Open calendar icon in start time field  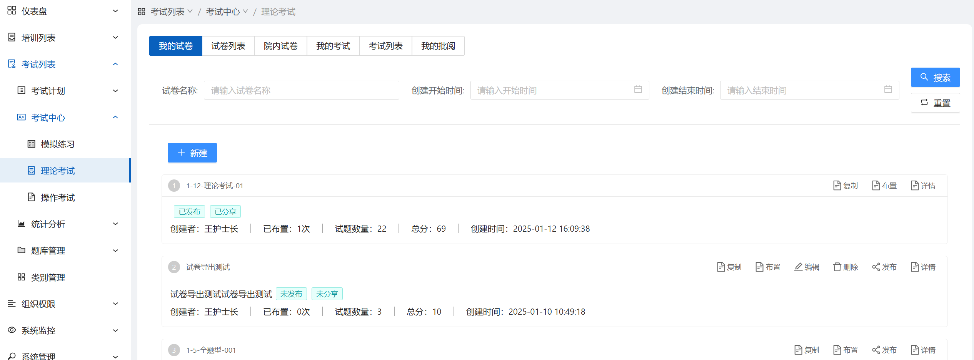click(638, 90)
